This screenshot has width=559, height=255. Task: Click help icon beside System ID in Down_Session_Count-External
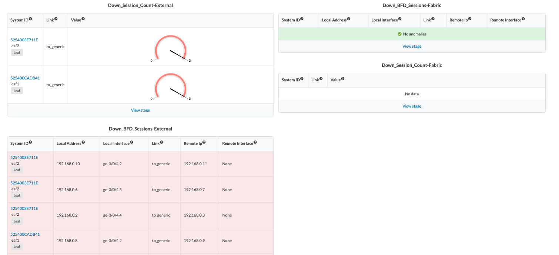click(x=30, y=18)
